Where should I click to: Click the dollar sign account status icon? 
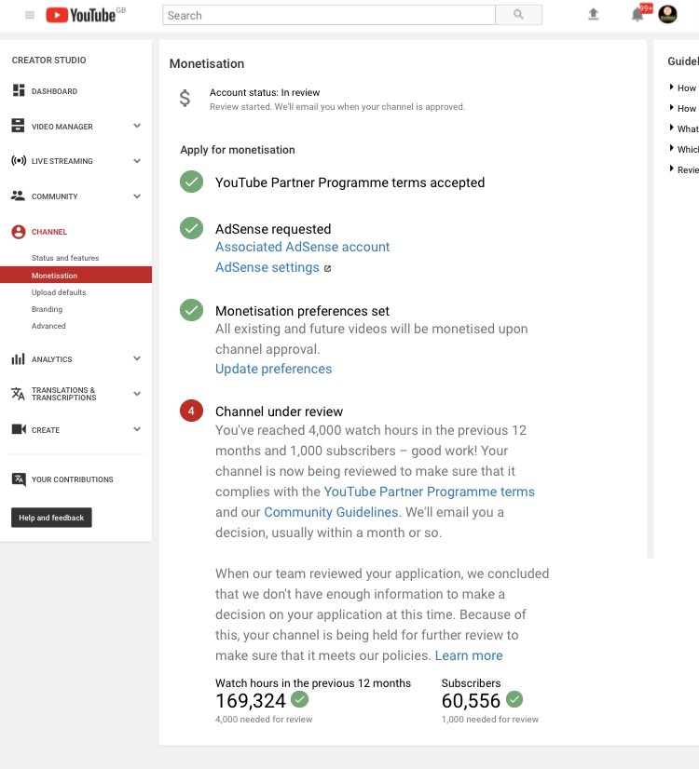click(185, 99)
